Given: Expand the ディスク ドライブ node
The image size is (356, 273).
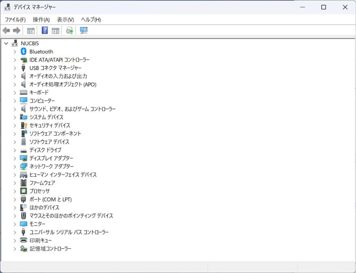Looking at the screenshot, I should (15, 150).
